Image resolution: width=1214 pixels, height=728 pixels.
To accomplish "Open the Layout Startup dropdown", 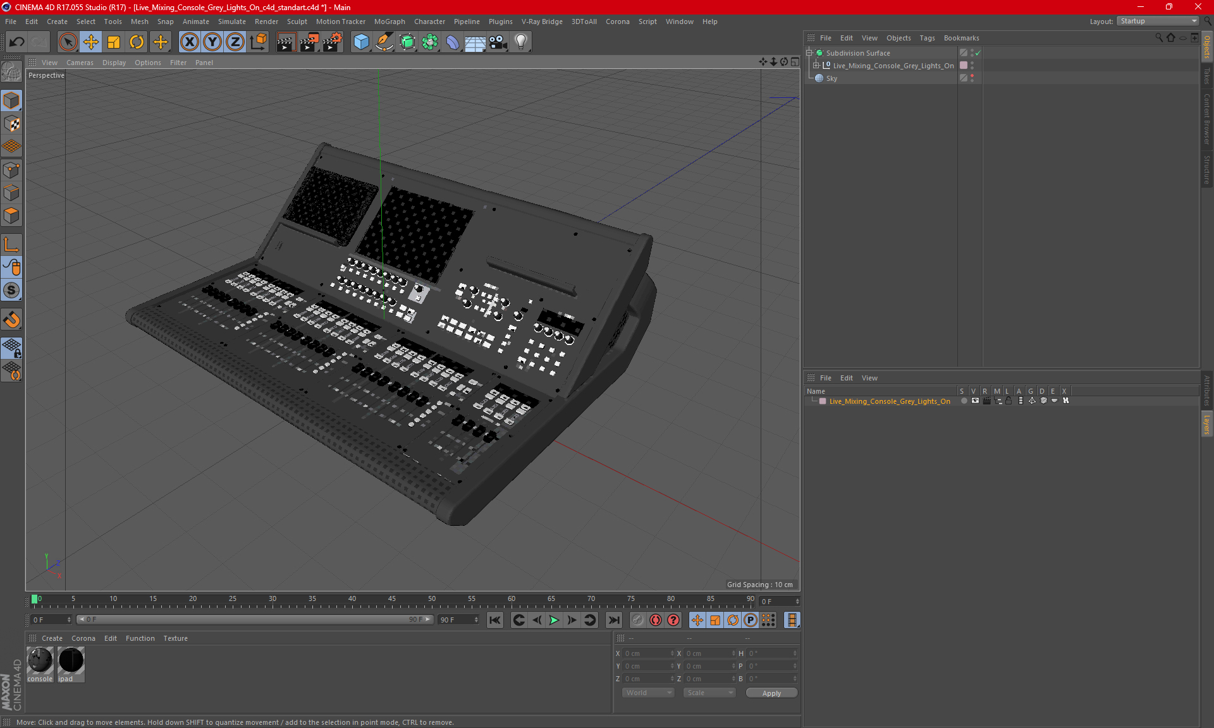I will click(1158, 21).
